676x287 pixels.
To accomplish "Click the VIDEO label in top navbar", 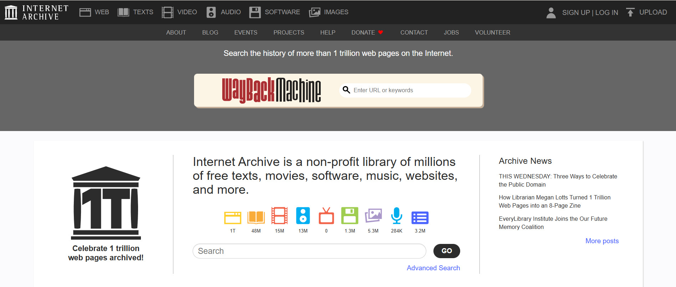I will 187,12.
